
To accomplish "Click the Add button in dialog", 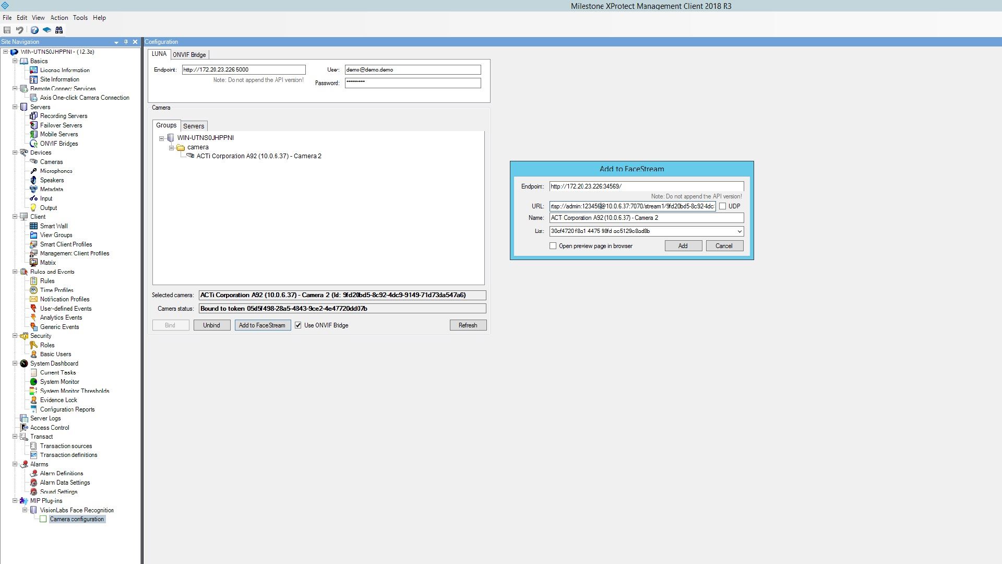I will point(683,246).
